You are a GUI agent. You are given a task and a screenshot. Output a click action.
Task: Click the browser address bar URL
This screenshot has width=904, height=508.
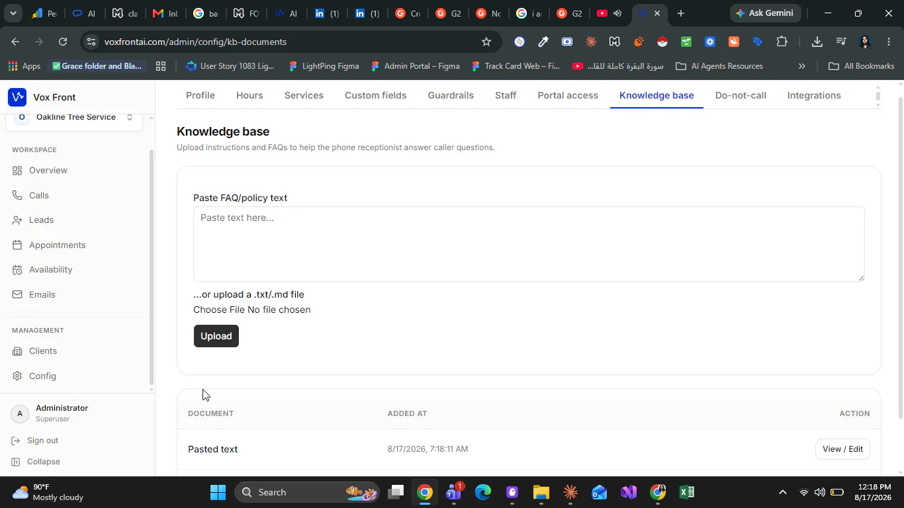point(195,42)
